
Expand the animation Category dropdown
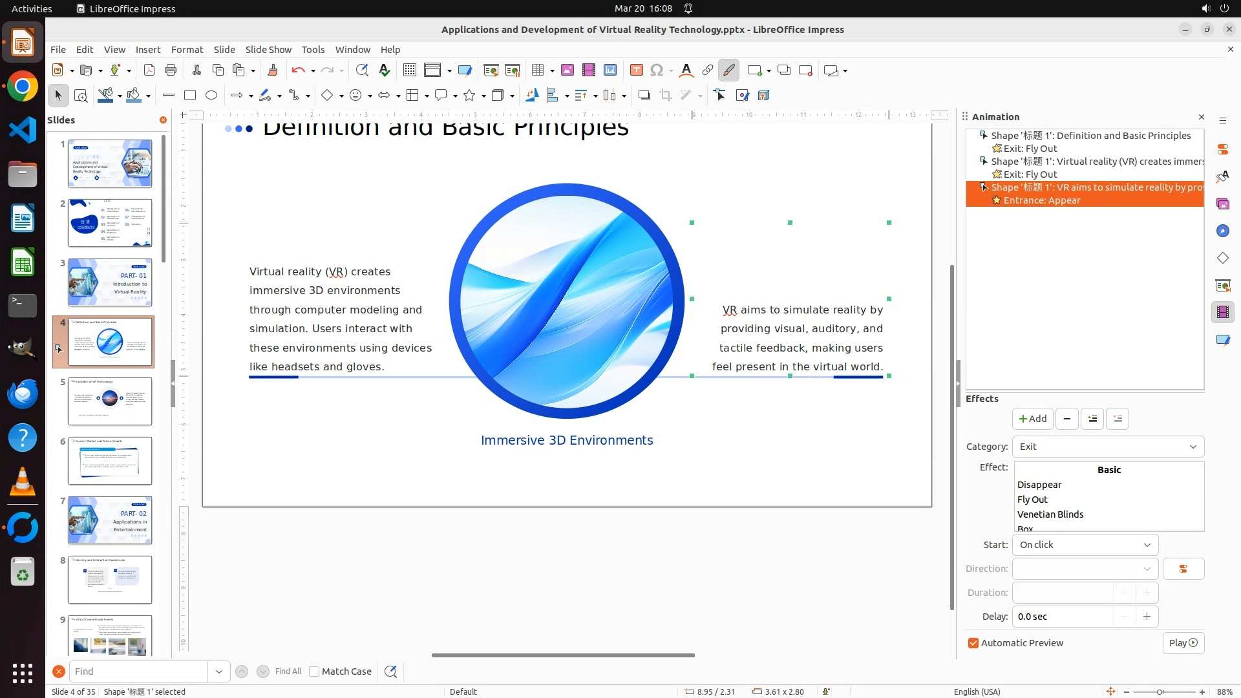[1108, 447]
